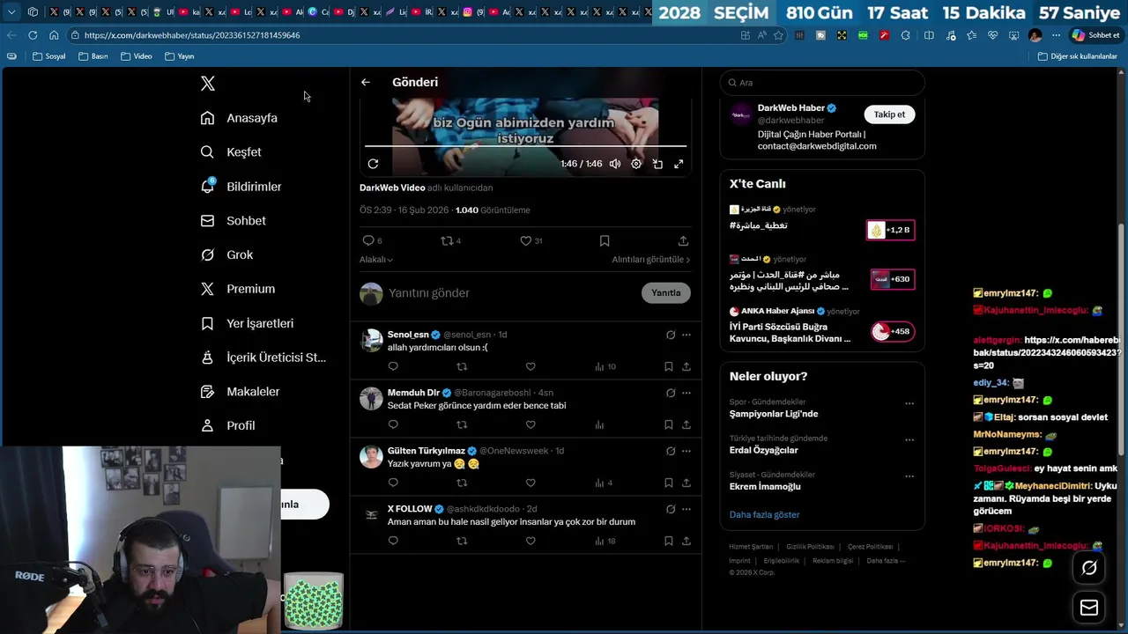The height and width of the screenshot is (634, 1128).
Task: Open Alıntıları görüntüle link
Action: [651, 260]
